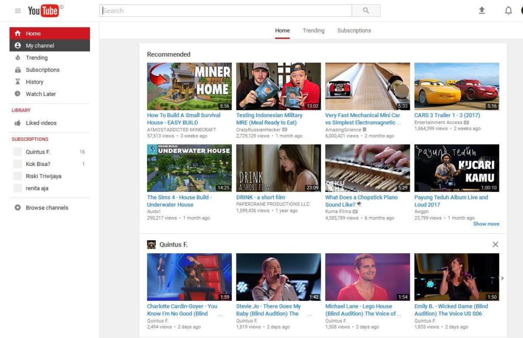Click Riski Triwijaya sidebar channel avatar
Image resolution: width=523 pixels, height=338 pixels.
[18, 176]
